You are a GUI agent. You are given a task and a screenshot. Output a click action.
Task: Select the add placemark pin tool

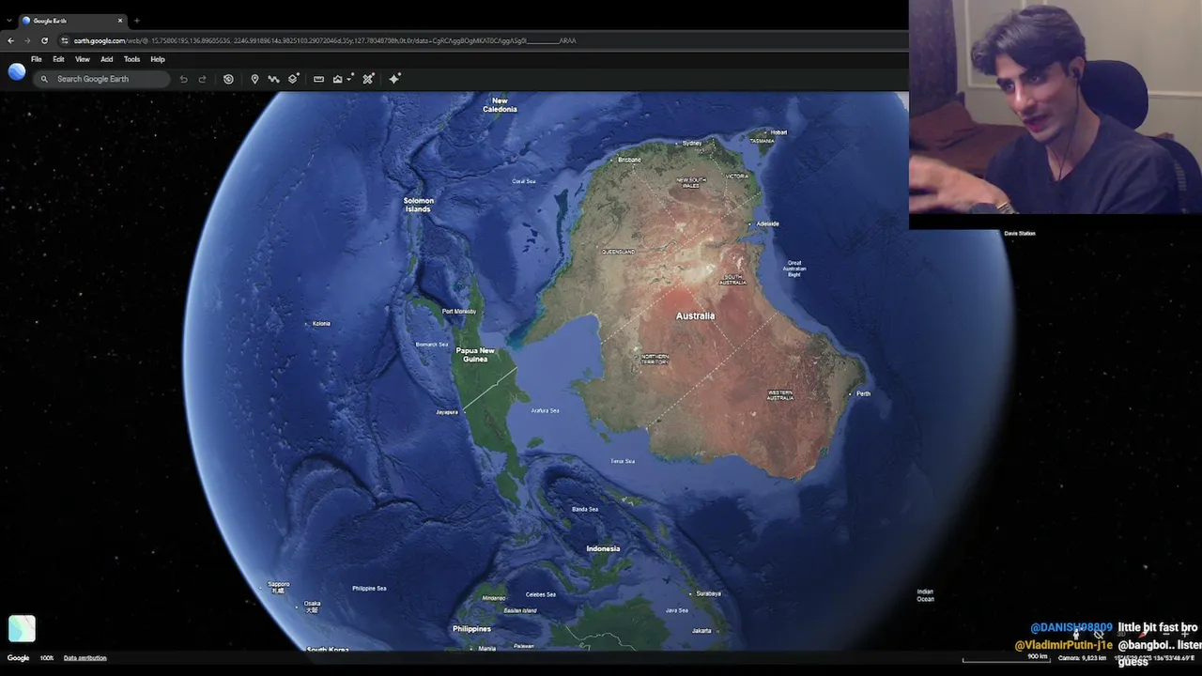(x=254, y=79)
